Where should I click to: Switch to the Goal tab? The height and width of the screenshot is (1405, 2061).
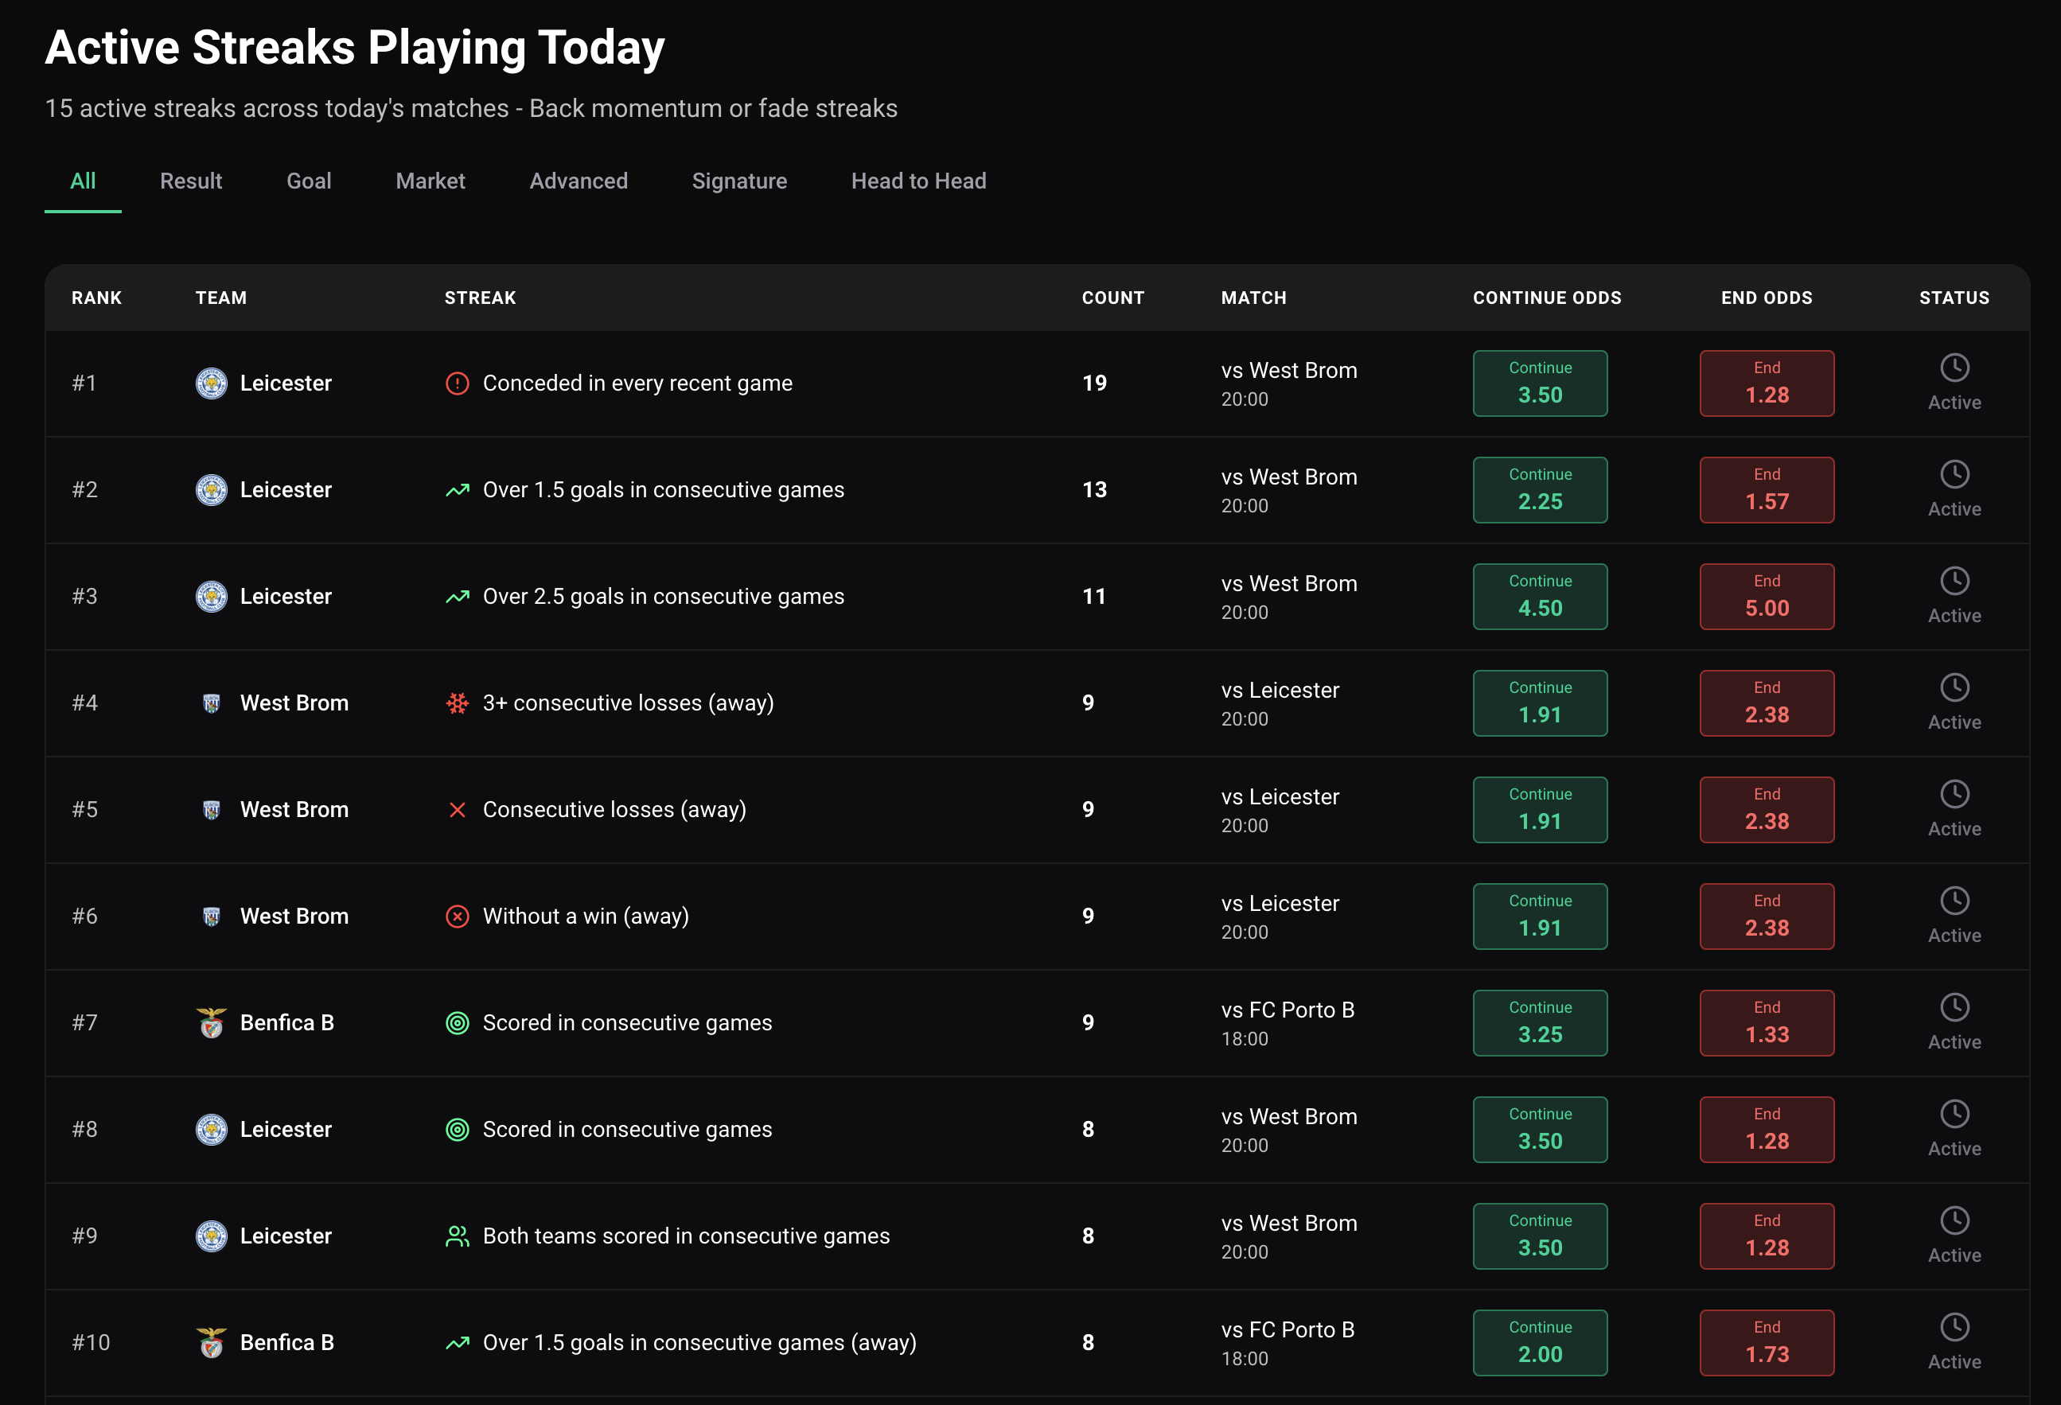coord(309,181)
